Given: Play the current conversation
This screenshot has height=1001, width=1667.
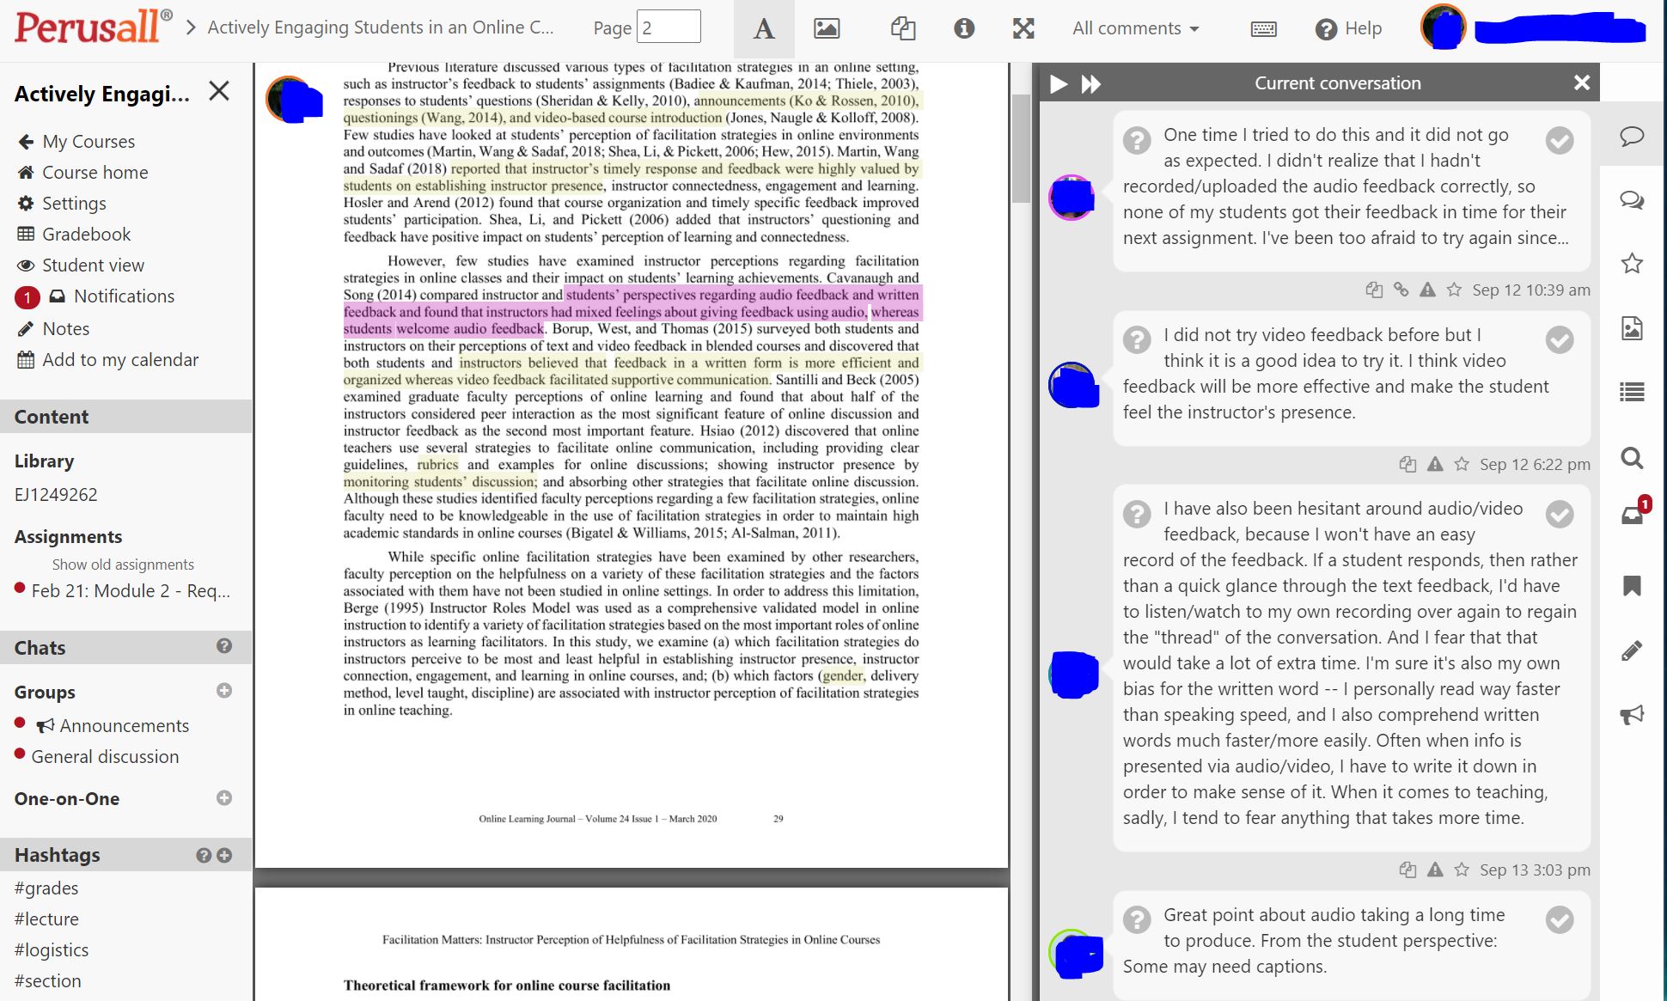Looking at the screenshot, I should [x=1059, y=83].
